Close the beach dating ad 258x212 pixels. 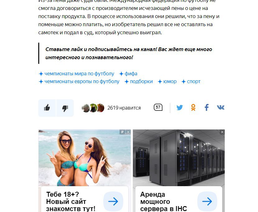(x=128, y=132)
